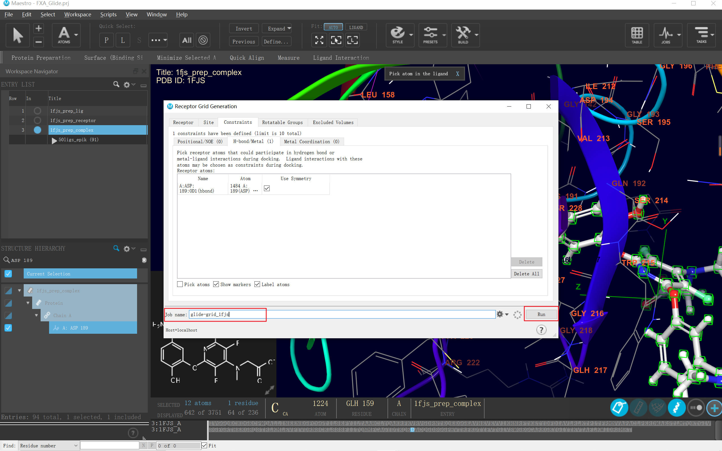Open the Expand selection dropdown
722x451 pixels.
(289, 28)
